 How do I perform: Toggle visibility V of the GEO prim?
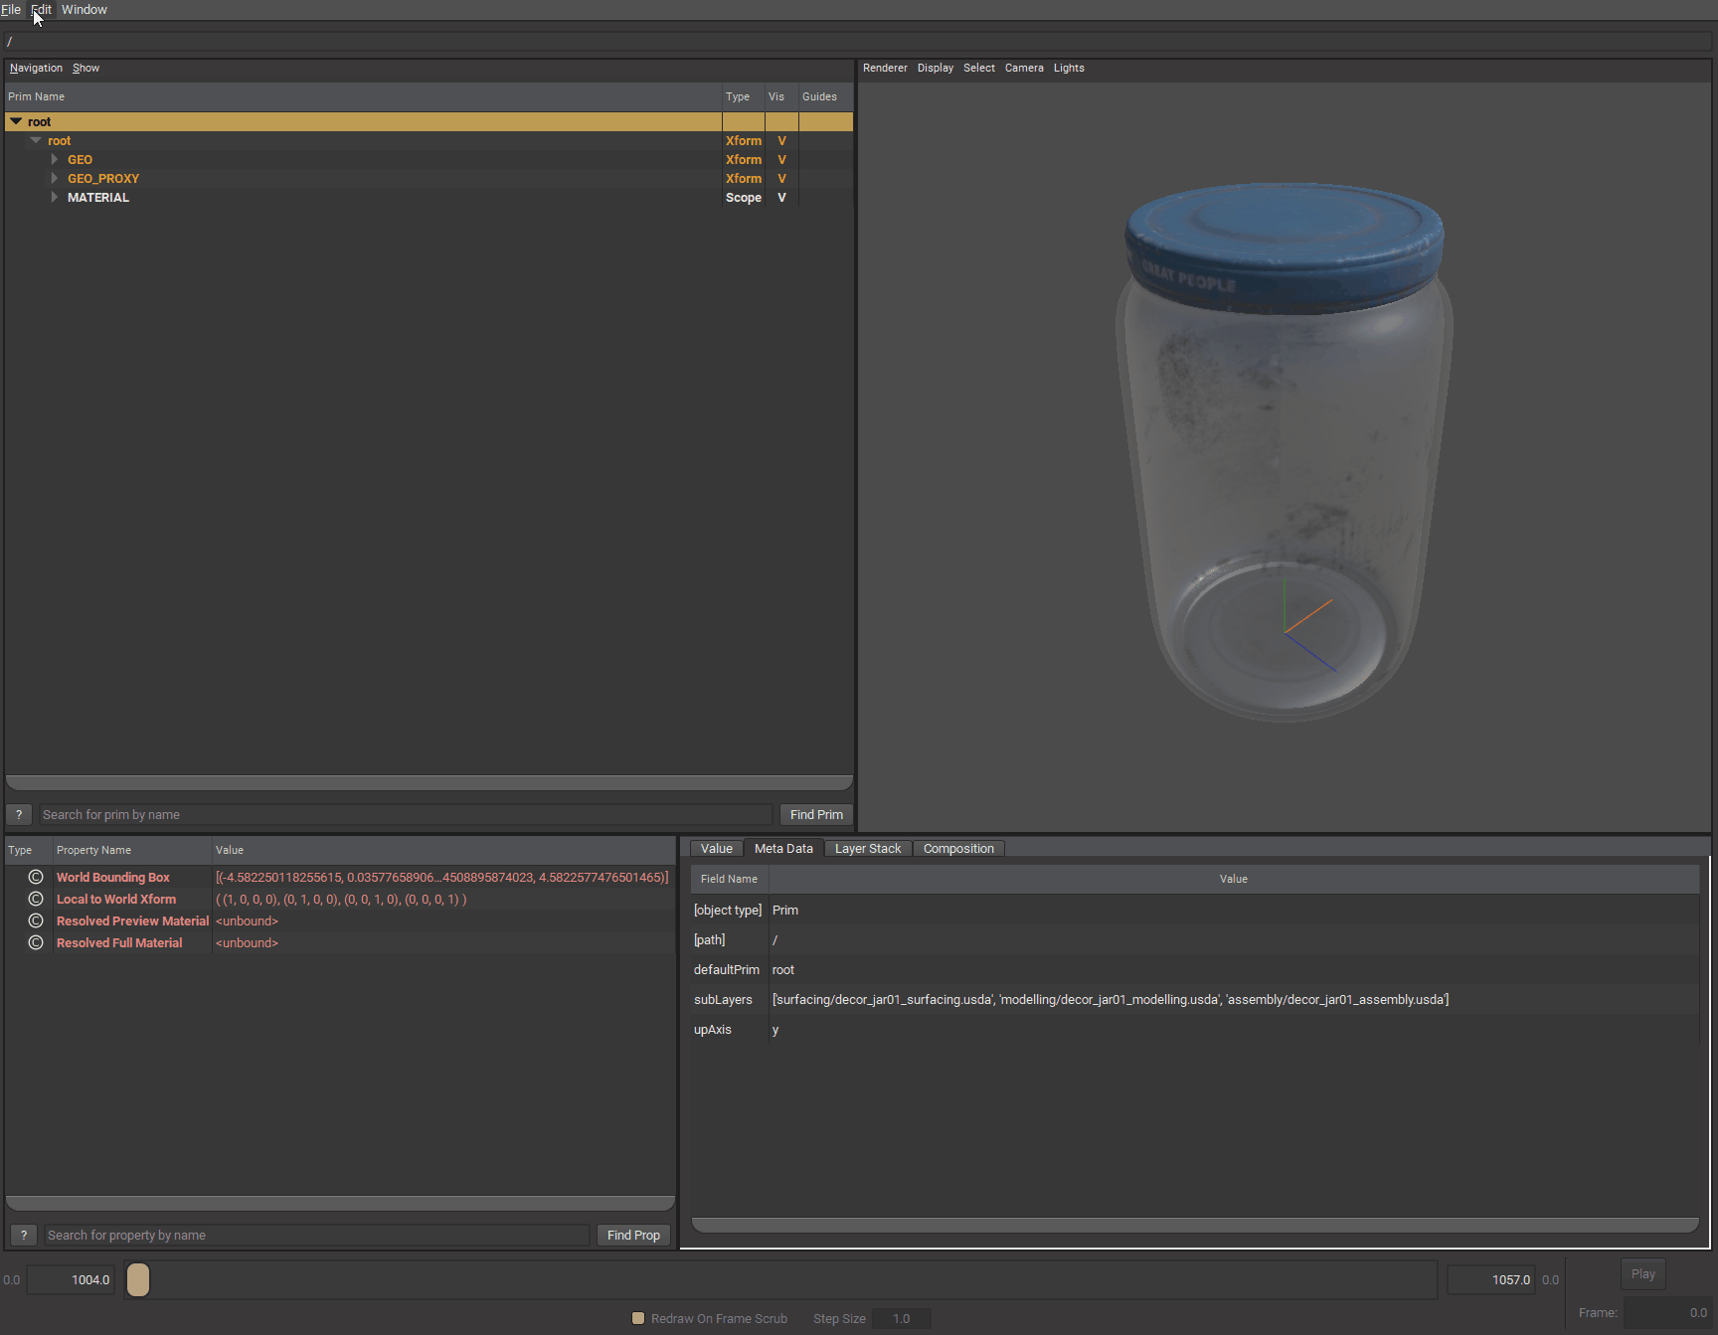click(781, 160)
